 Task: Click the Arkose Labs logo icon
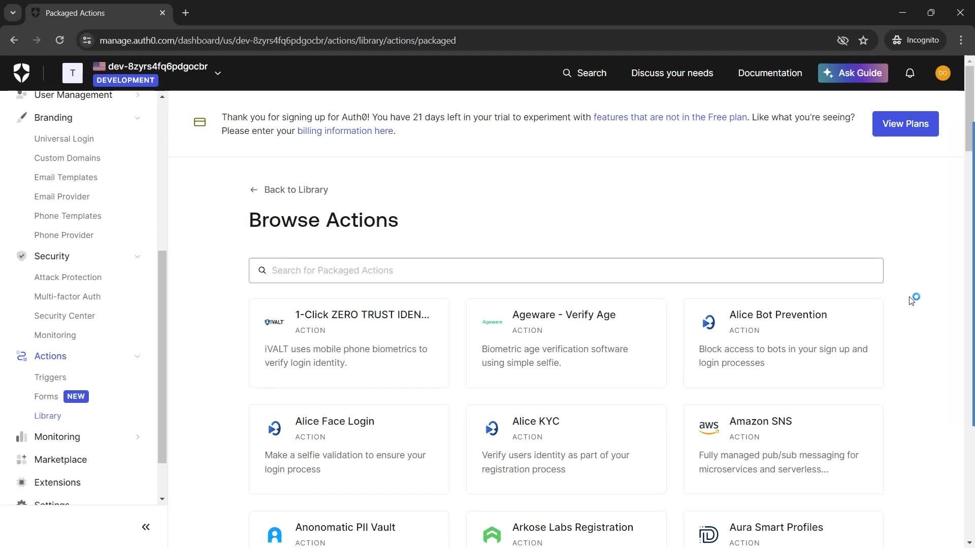(492, 535)
